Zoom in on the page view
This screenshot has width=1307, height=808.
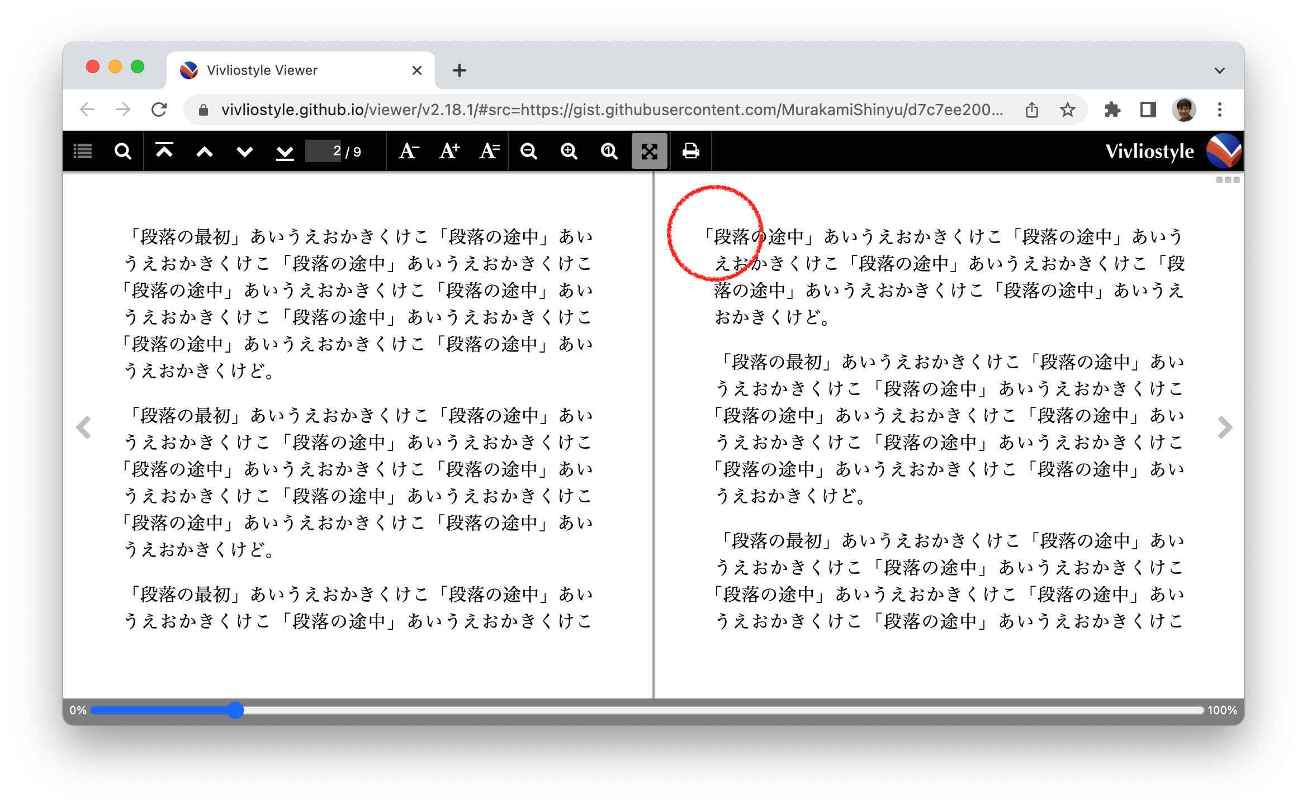click(x=569, y=151)
